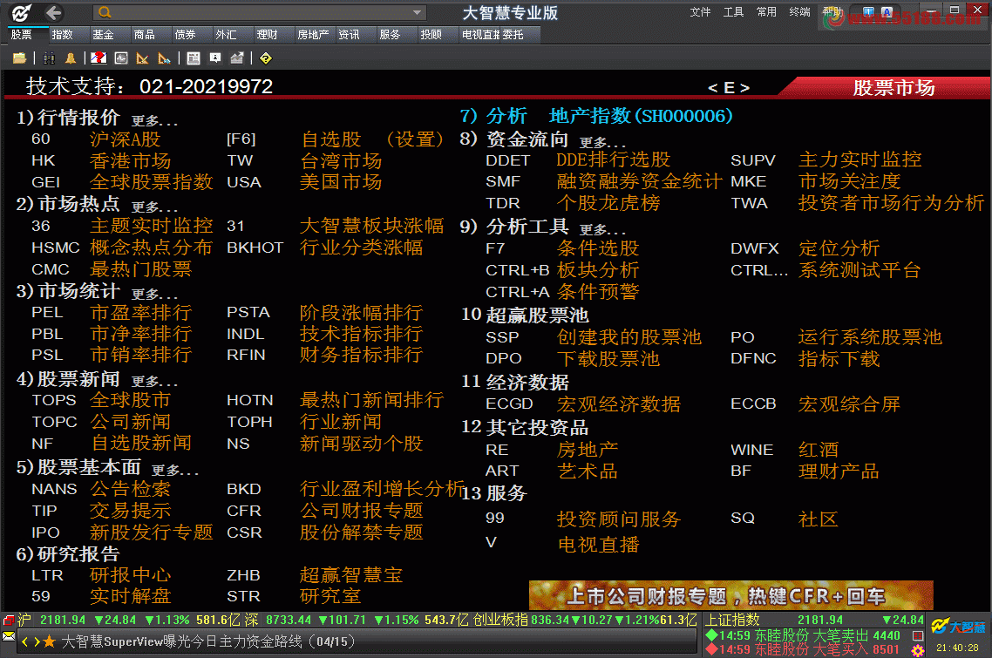Click the blue number 1 screen icon

[868, 12]
